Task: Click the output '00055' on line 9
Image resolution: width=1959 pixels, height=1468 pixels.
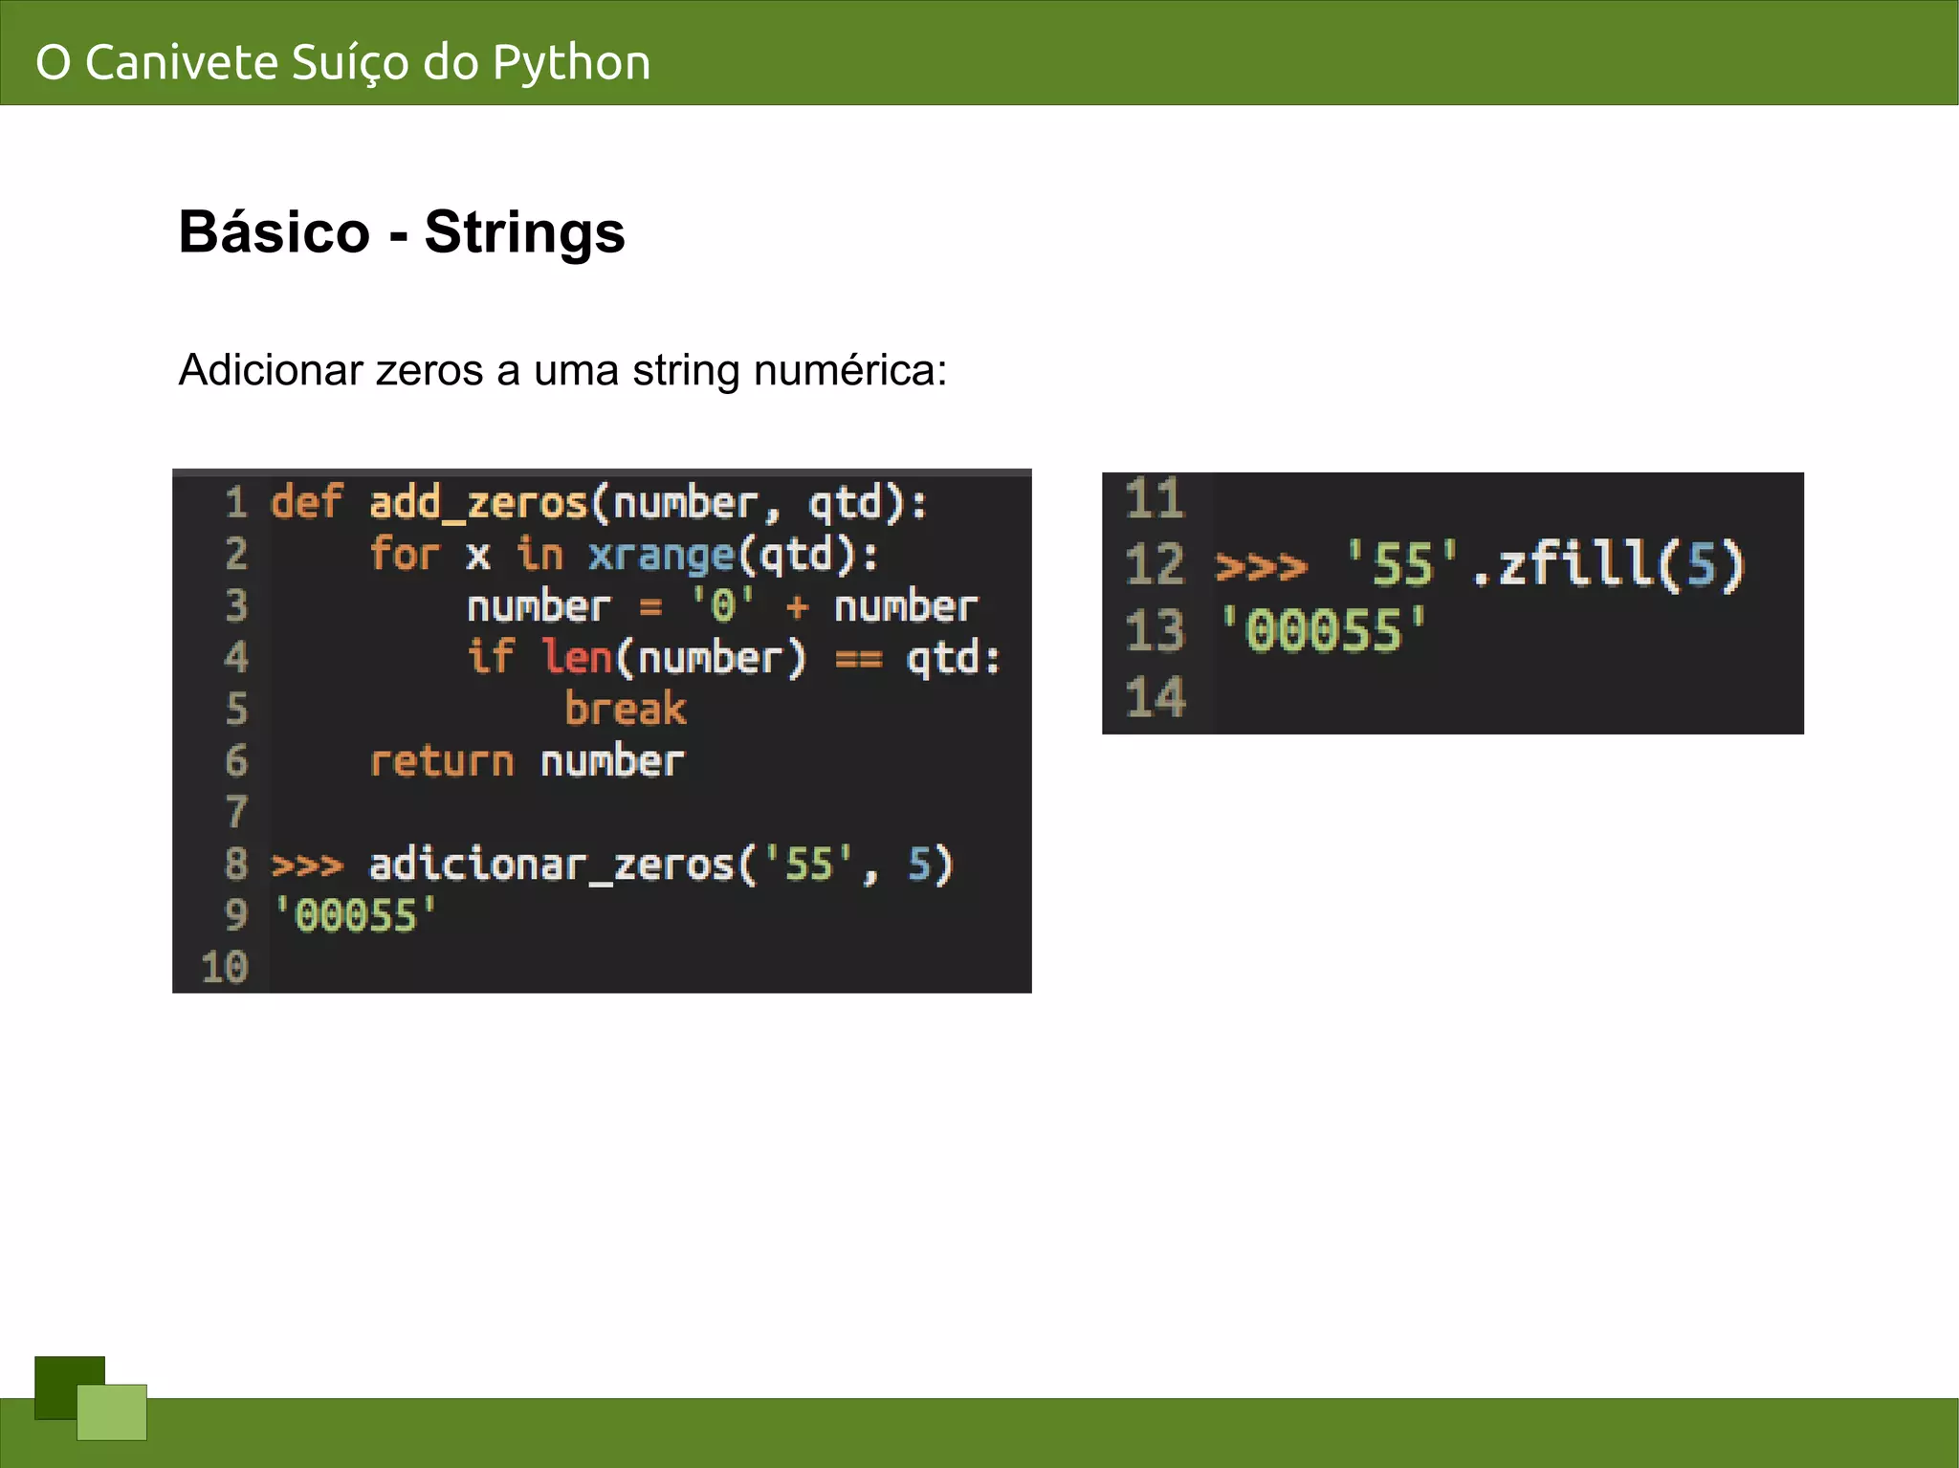Action: click(355, 916)
